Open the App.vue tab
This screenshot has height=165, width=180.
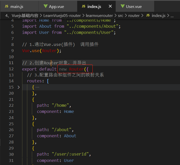coord(58,6)
